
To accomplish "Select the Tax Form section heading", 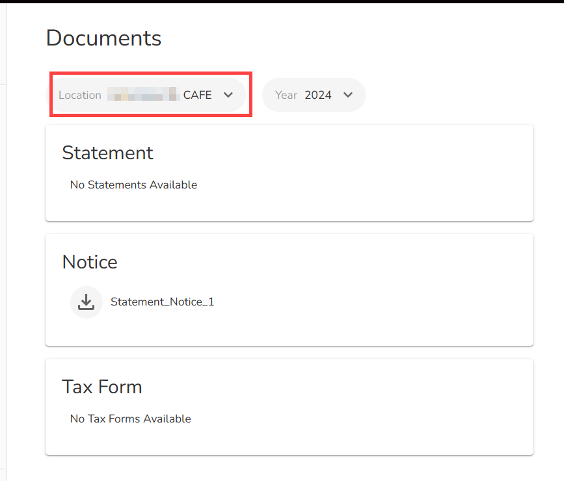I will pos(101,387).
